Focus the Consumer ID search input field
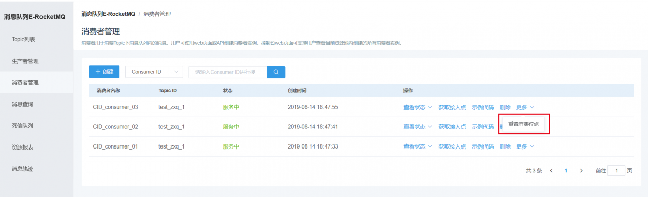The image size is (648, 197). tap(228, 72)
